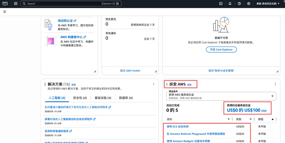The image size is (285, 143).
Task: Click the 开启 Cost Explorer button
Action: [221, 50]
